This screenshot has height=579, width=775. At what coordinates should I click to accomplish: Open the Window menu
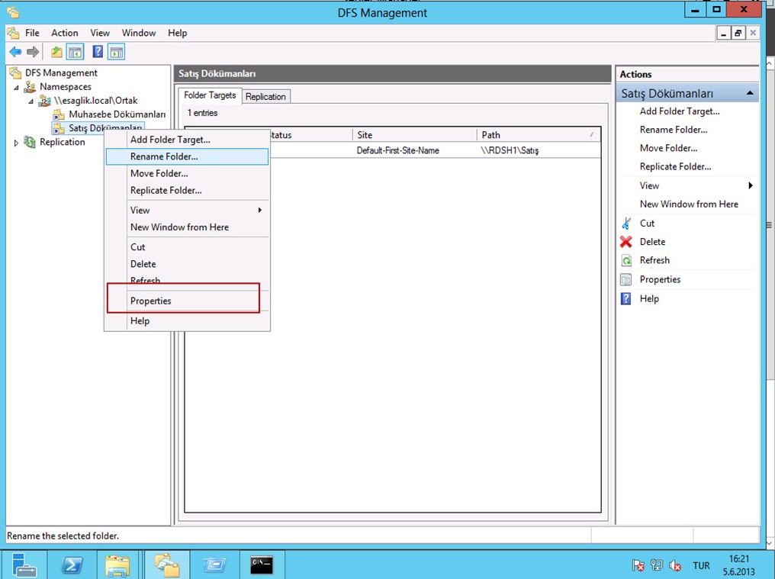click(139, 33)
